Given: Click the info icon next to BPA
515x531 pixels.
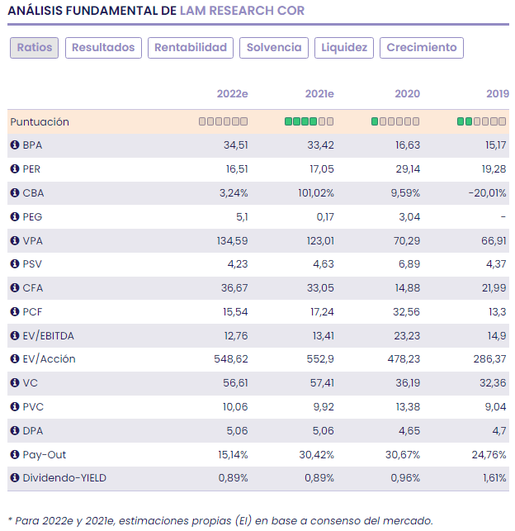Looking at the screenshot, I should tap(15, 145).
